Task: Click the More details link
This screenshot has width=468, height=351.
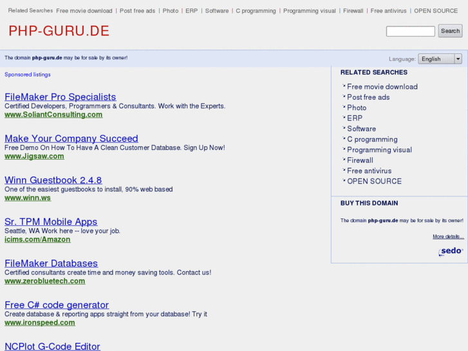Action: pyautogui.click(x=448, y=236)
